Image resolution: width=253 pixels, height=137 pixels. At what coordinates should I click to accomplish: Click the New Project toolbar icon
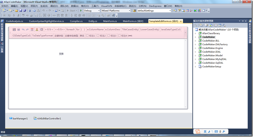point(4,11)
